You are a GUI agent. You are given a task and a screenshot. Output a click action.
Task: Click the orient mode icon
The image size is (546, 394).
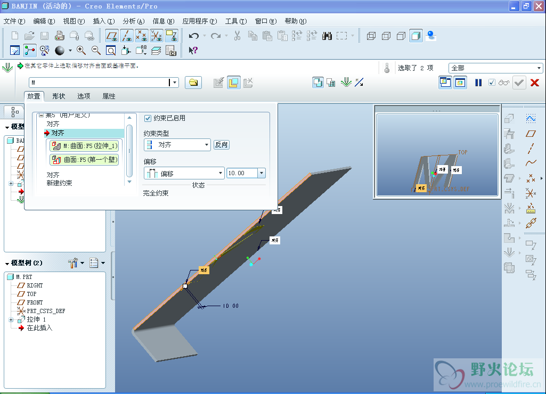(x=45, y=51)
